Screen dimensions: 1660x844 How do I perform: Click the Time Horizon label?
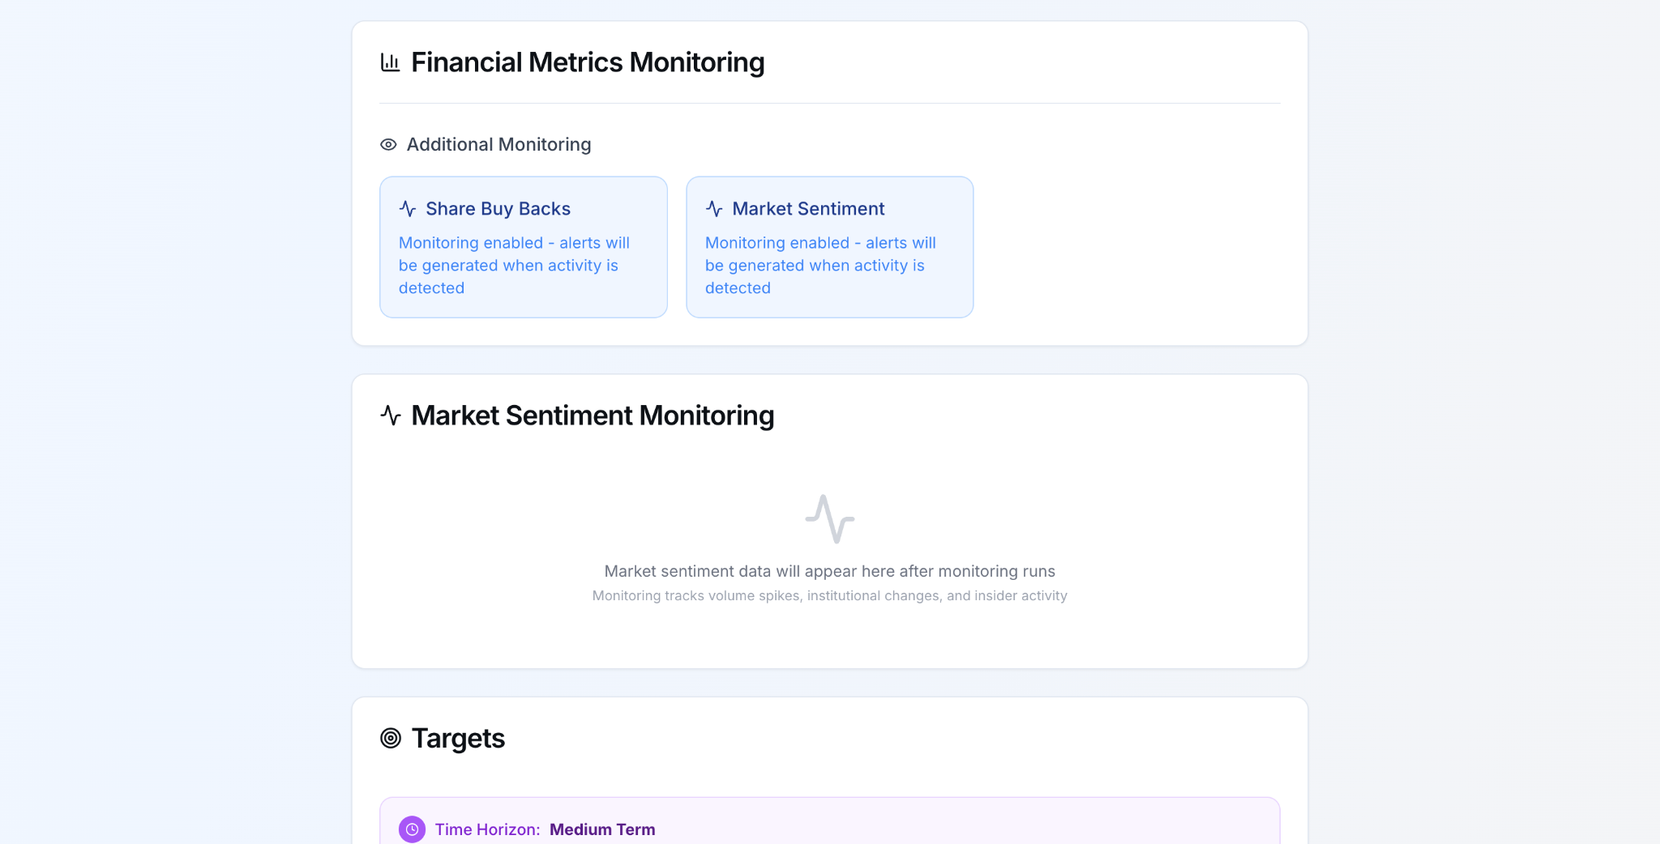coord(487,829)
